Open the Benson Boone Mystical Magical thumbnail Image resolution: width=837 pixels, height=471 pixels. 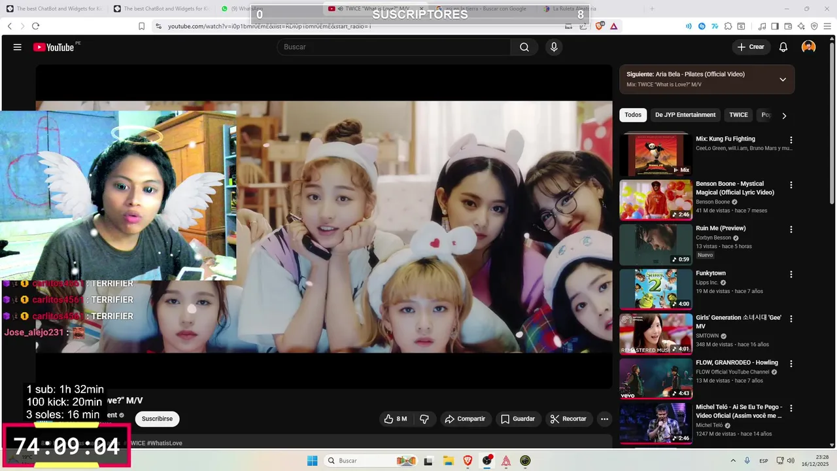pos(656,200)
